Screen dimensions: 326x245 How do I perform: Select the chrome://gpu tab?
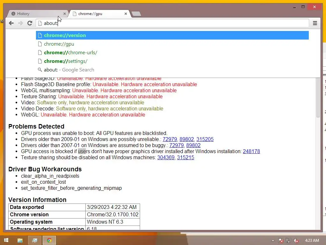(x=100, y=14)
